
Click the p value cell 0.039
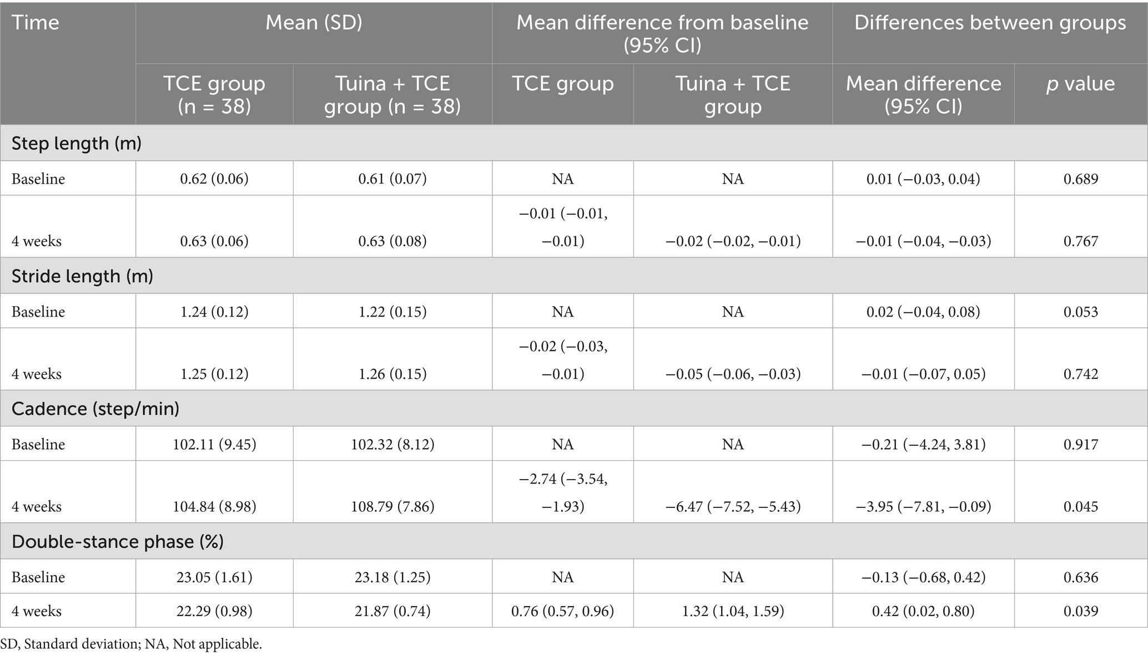click(x=1080, y=611)
